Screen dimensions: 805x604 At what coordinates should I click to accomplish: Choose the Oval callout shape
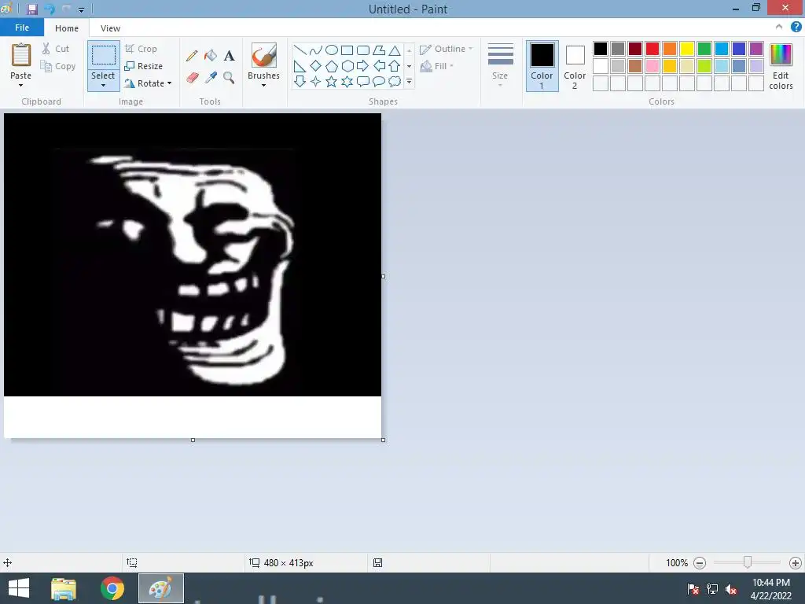coord(379,81)
